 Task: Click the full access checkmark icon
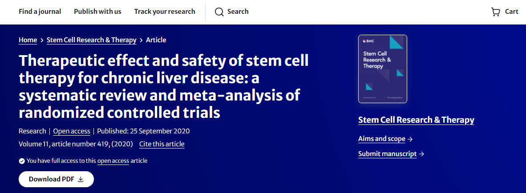click(22, 161)
